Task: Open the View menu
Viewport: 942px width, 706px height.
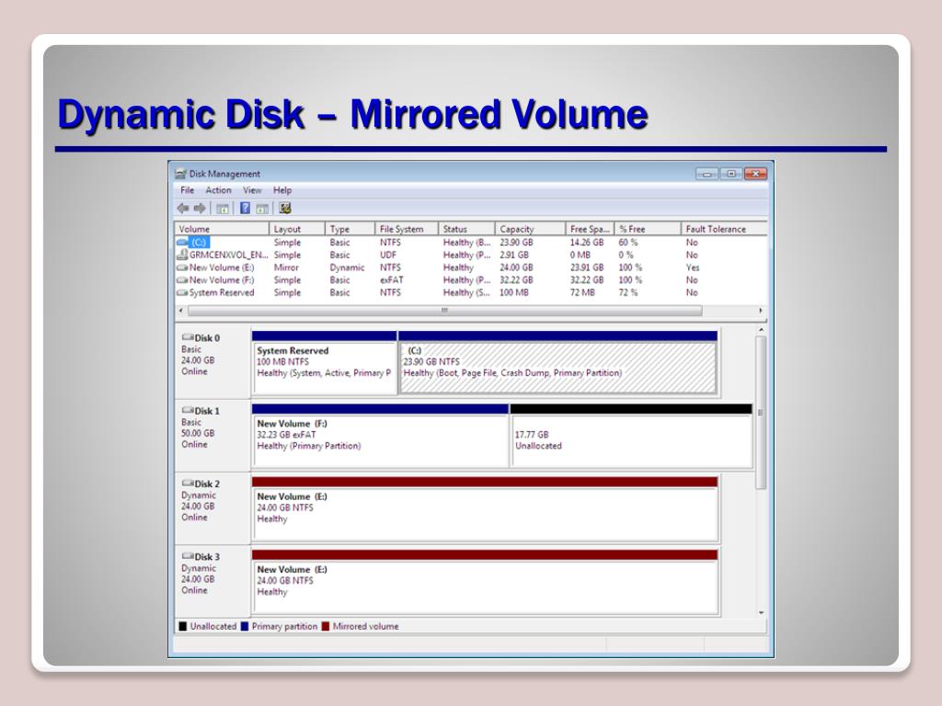Action: 252,190
